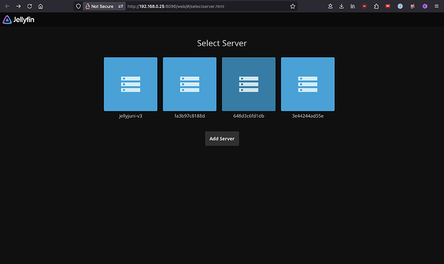Open the extensions puzzle piece icon

pyautogui.click(x=376, y=6)
